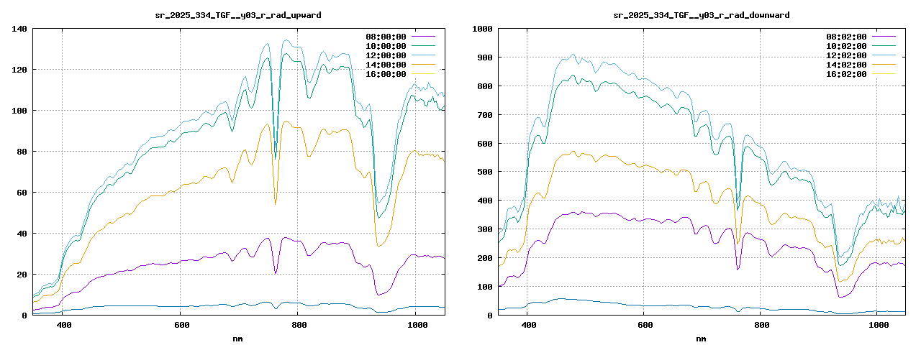
Task: Click the 60 y-axis tick label
Action: (22, 193)
